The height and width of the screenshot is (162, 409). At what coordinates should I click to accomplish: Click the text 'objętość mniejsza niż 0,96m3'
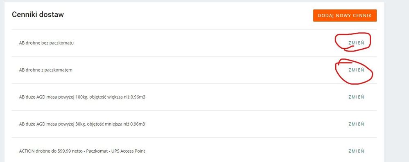(x=116, y=124)
